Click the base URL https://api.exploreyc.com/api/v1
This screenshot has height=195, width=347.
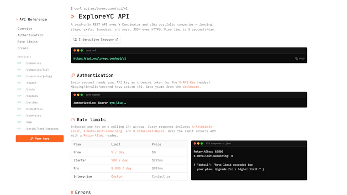pos(100,58)
